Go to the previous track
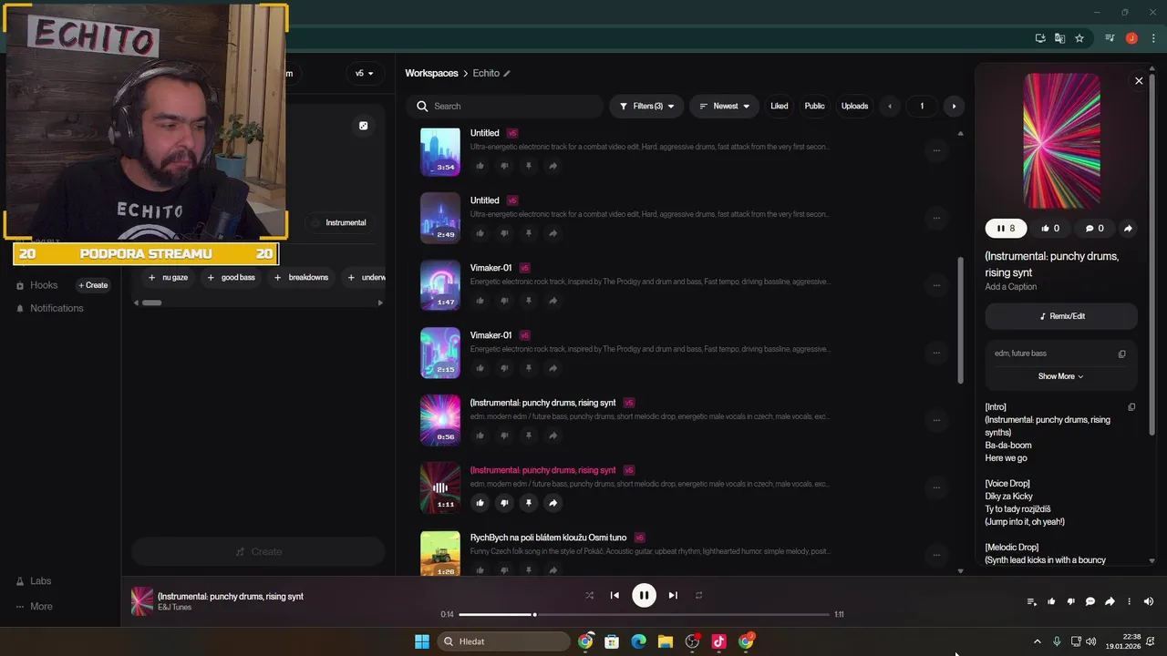Viewport: 1167px width, 656px height. click(614, 595)
